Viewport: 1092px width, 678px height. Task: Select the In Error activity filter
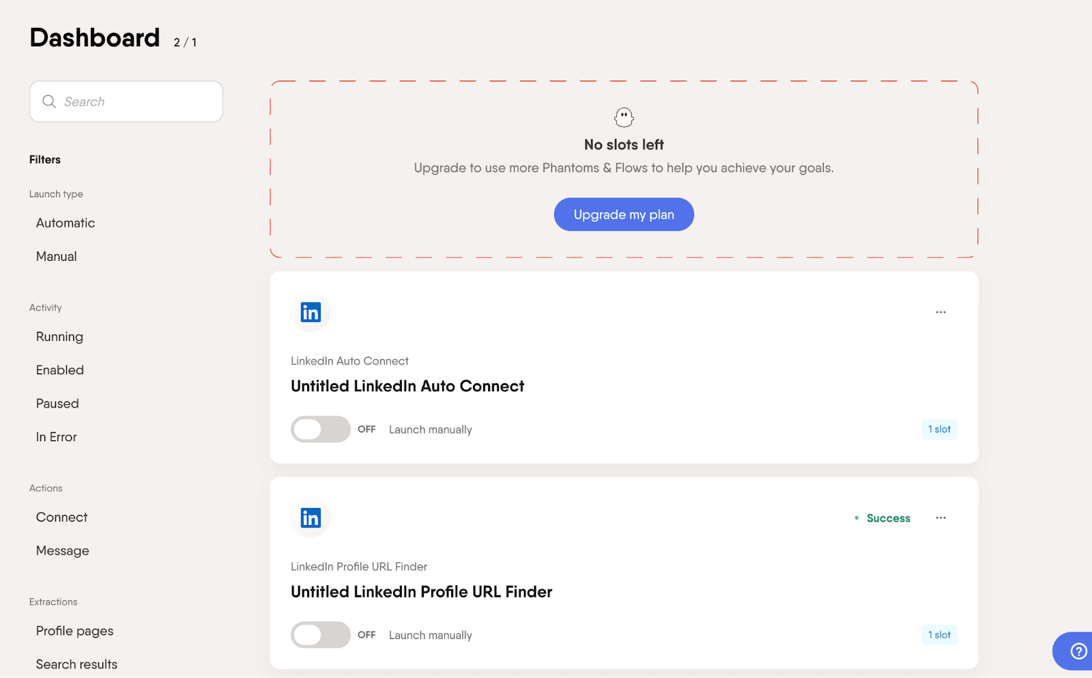click(x=57, y=437)
